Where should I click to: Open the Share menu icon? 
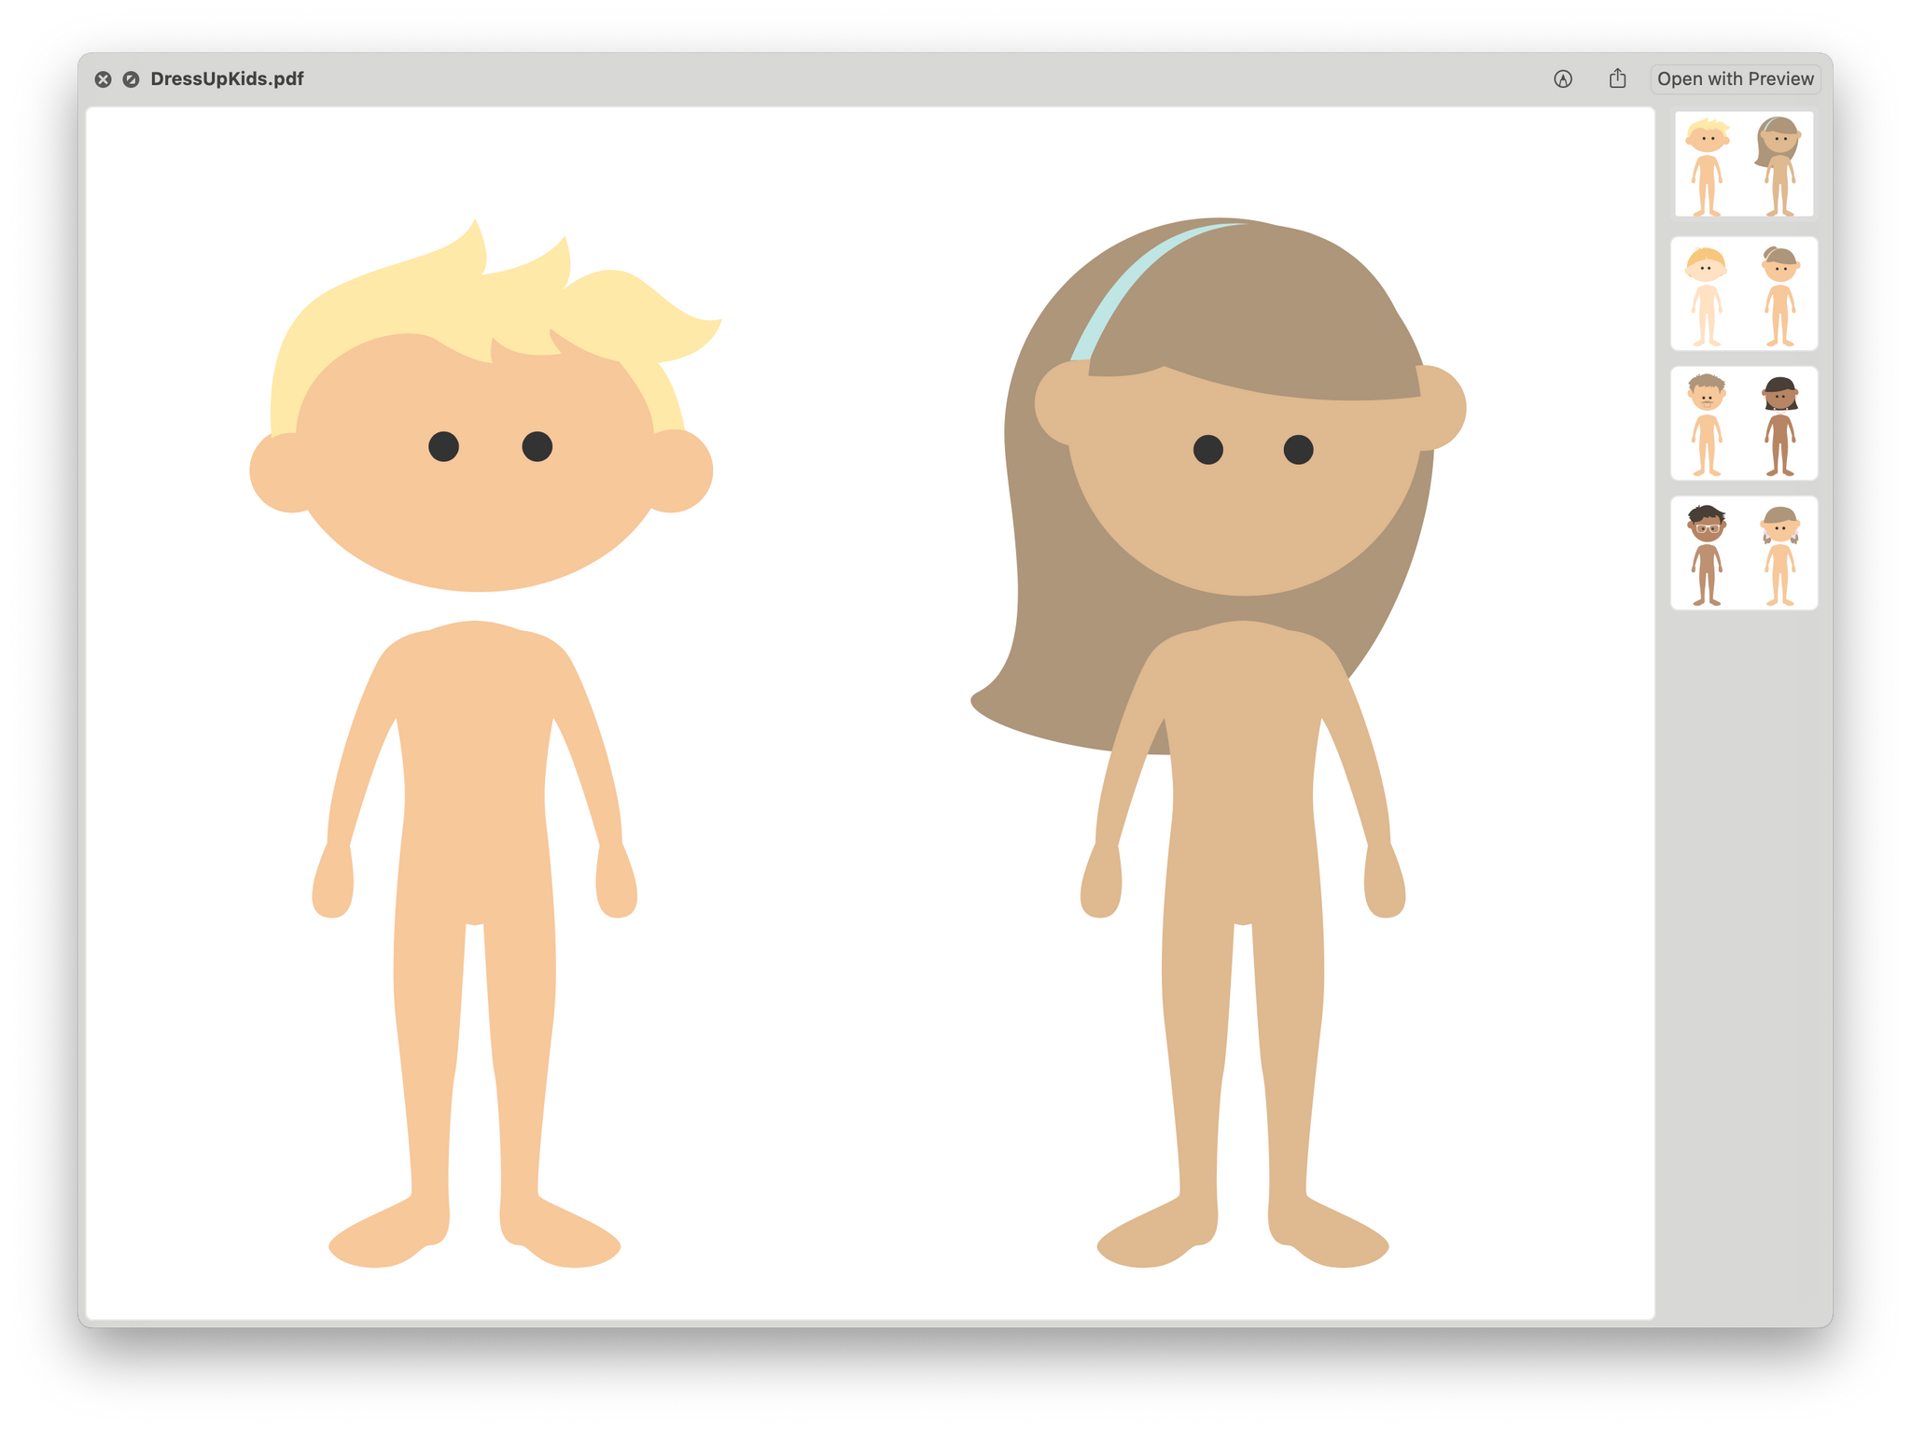(1617, 79)
